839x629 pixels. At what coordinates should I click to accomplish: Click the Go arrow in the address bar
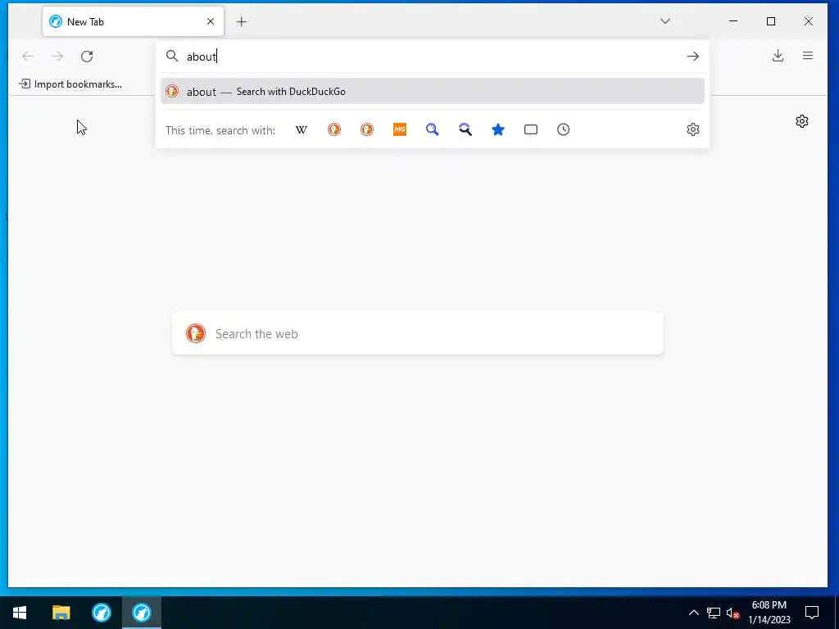pos(693,57)
